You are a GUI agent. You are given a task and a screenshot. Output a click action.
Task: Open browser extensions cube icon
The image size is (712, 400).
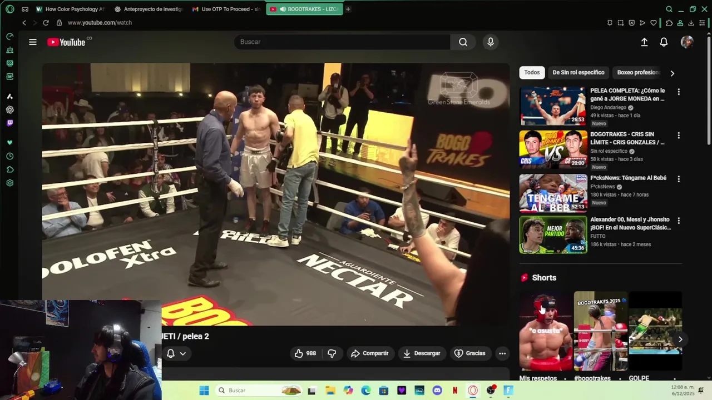pyautogui.click(x=669, y=23)
